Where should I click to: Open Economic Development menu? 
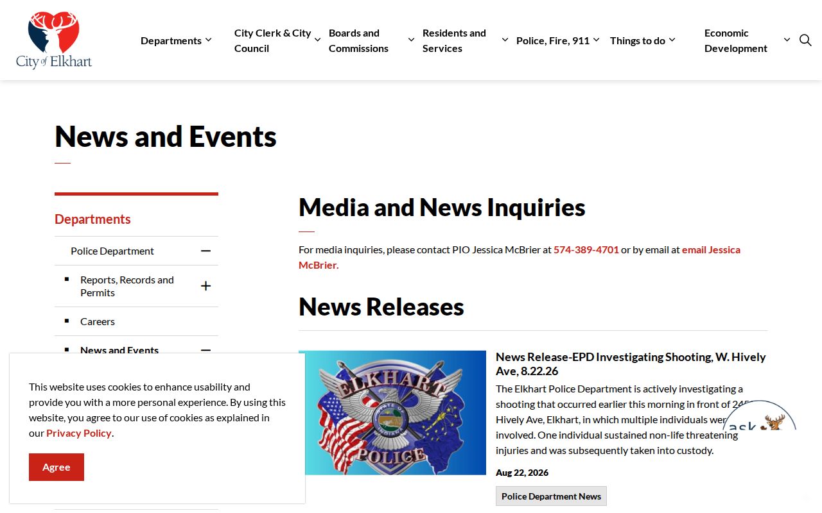click(x=736, y=40)
